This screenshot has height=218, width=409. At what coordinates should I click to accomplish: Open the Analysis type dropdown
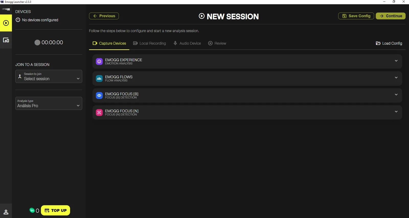click(49, 103)
